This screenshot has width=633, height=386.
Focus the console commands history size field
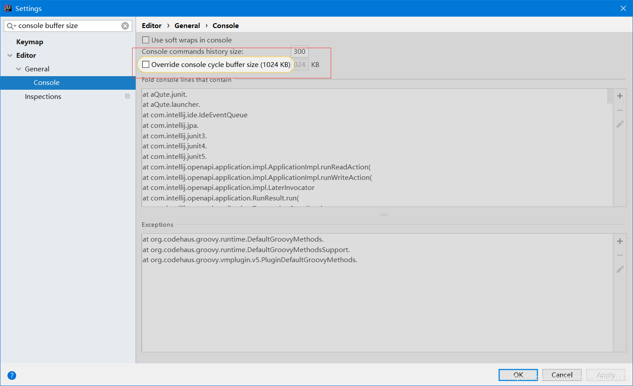300,52
